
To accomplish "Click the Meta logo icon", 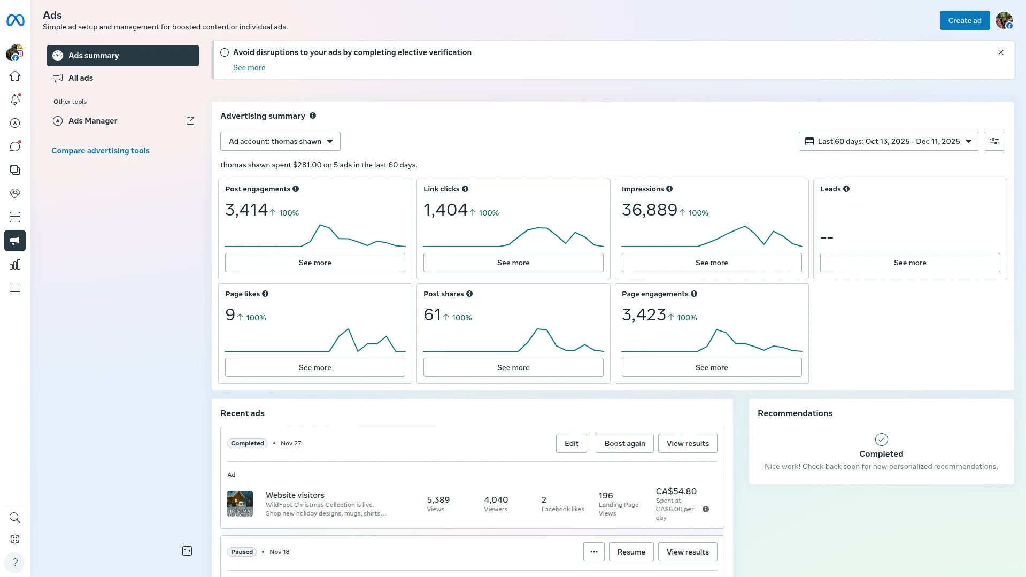I will (15, 20).
